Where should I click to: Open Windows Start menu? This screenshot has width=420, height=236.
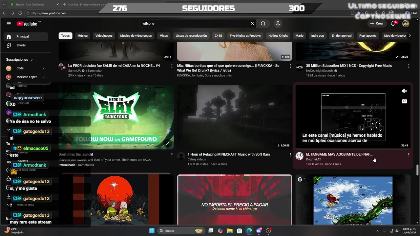152,231
